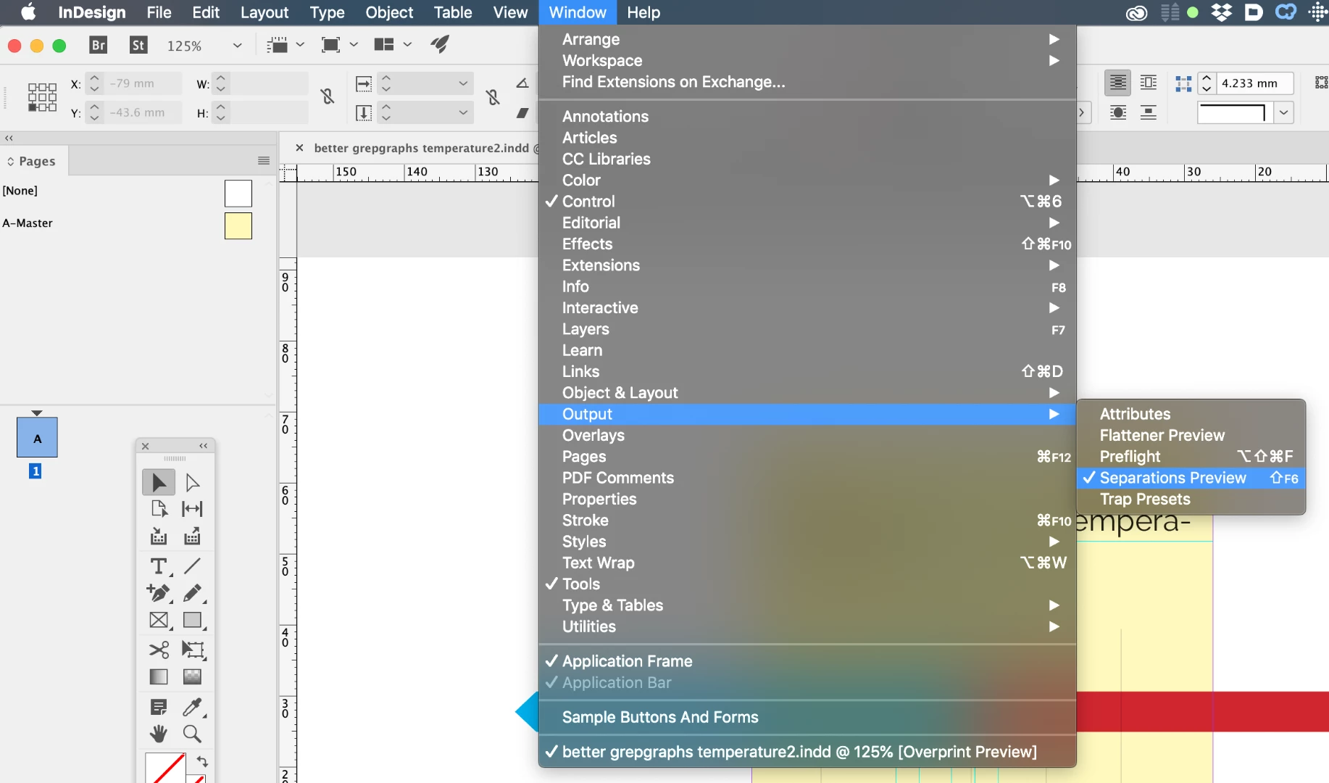Screen dimensions: 1329x783
Task: Select the Type tool
Action: pyautogui.click(x=159, y=565)
